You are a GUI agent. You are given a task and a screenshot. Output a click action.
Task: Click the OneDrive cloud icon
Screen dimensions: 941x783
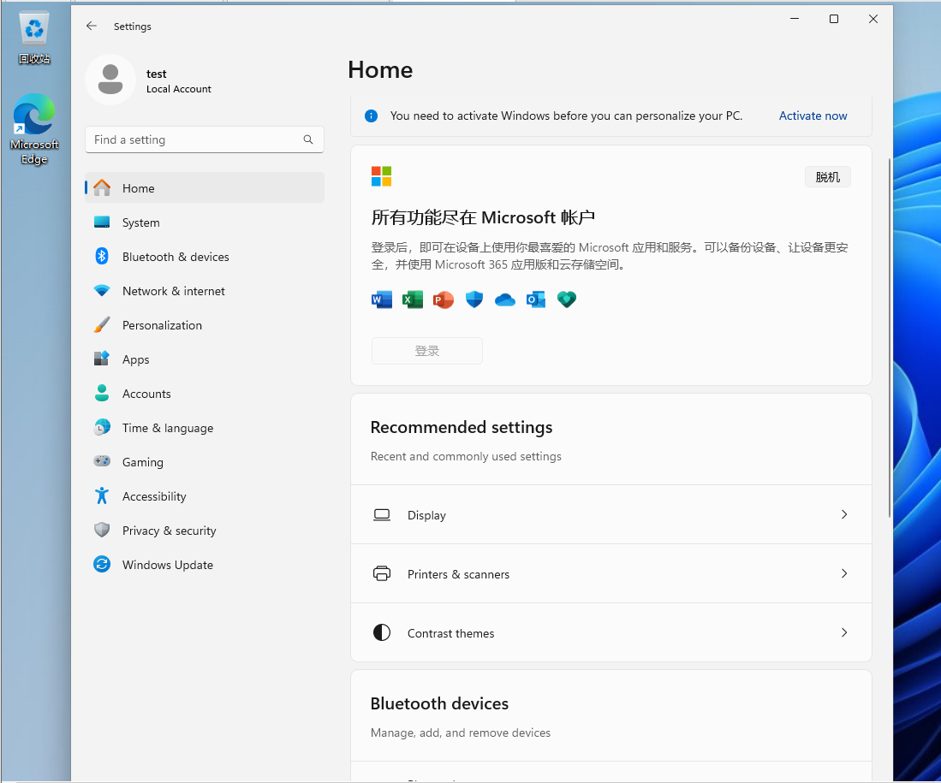coord(504,300)
